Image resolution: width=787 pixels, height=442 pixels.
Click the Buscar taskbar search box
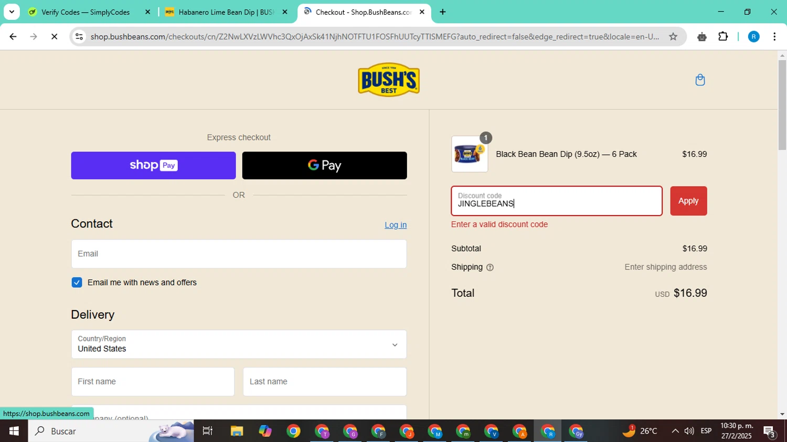[x=111, y=431]
